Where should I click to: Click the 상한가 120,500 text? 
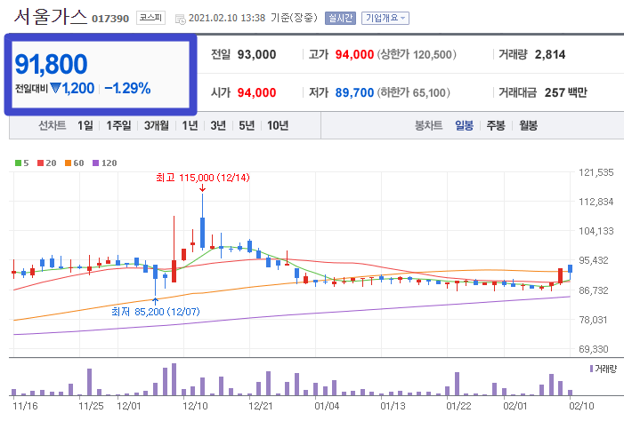[x=417, y=54]
